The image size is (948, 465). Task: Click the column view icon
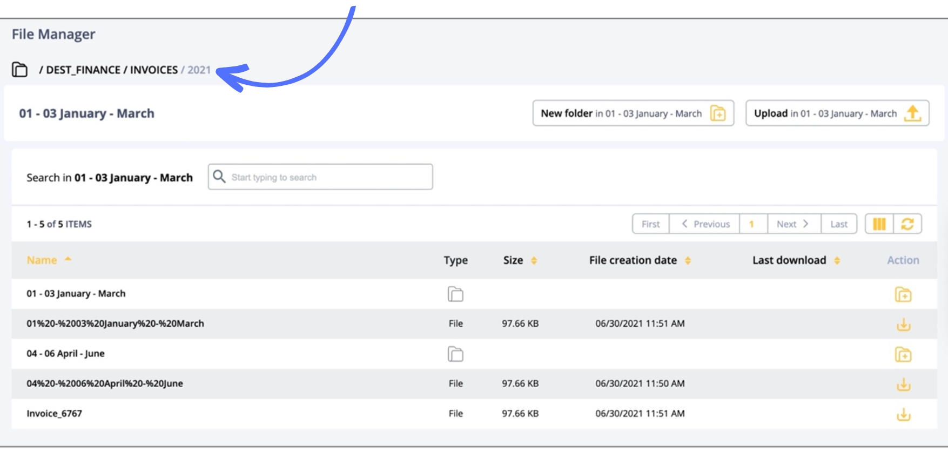pos(879,224)
